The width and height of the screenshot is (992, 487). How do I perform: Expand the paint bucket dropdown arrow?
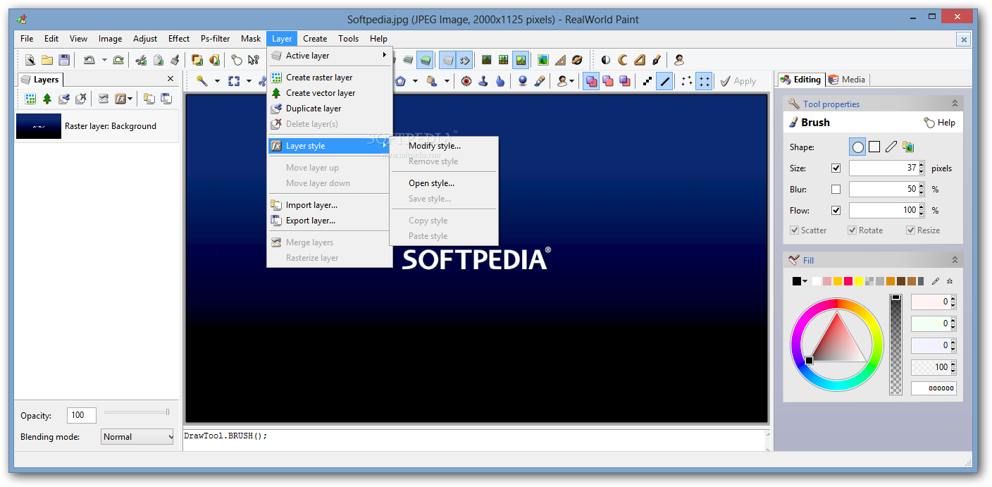(447, 81)
